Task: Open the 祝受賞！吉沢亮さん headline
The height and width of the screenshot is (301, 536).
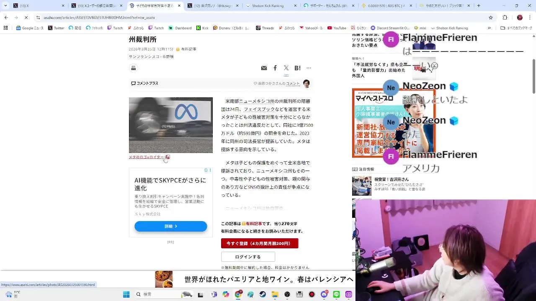Action: [x=392, y=179]
